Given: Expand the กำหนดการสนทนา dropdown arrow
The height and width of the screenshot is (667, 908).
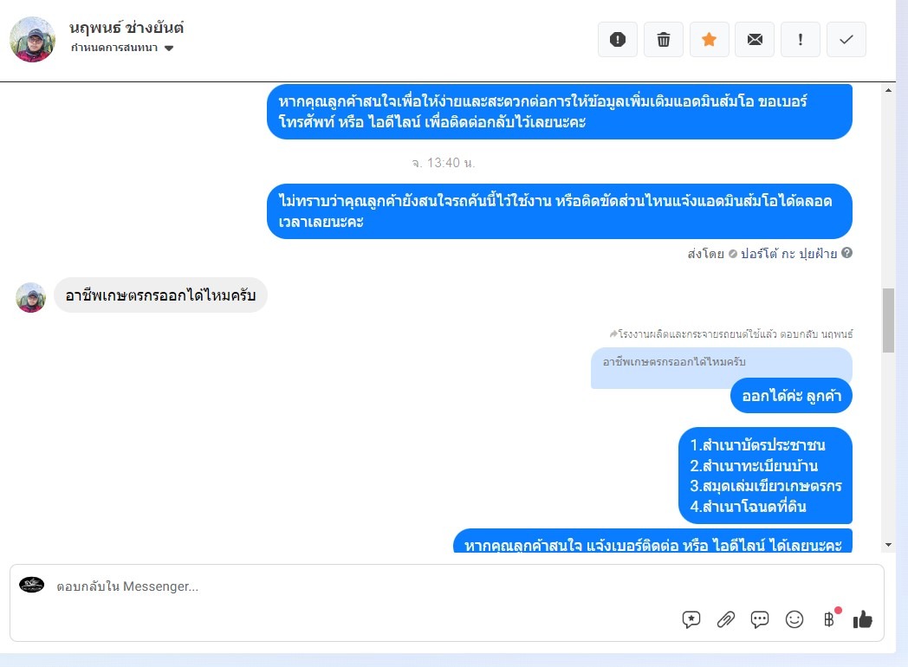Looking at the screenshot, I should (169, 48).
